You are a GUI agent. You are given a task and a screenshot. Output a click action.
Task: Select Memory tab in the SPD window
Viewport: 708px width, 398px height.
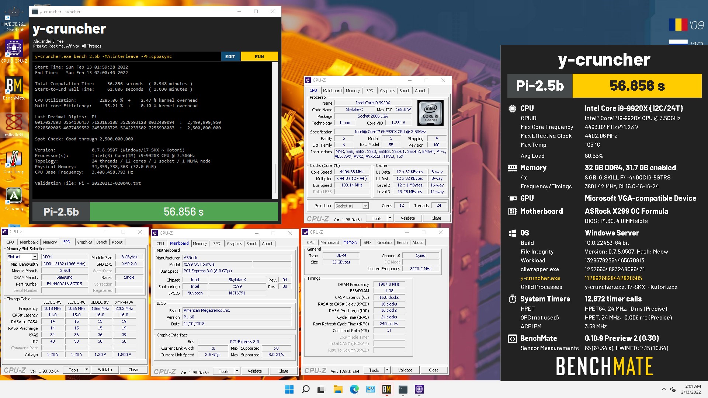(x=50, y=242)
